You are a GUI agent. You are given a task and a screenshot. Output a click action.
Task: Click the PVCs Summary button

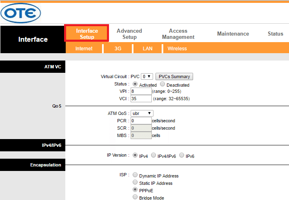click(174, 76)
